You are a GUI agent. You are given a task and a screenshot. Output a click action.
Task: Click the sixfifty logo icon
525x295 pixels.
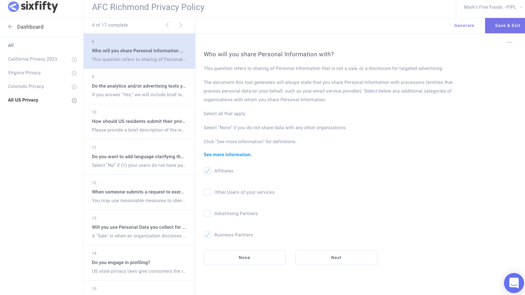tap(13, 7)
